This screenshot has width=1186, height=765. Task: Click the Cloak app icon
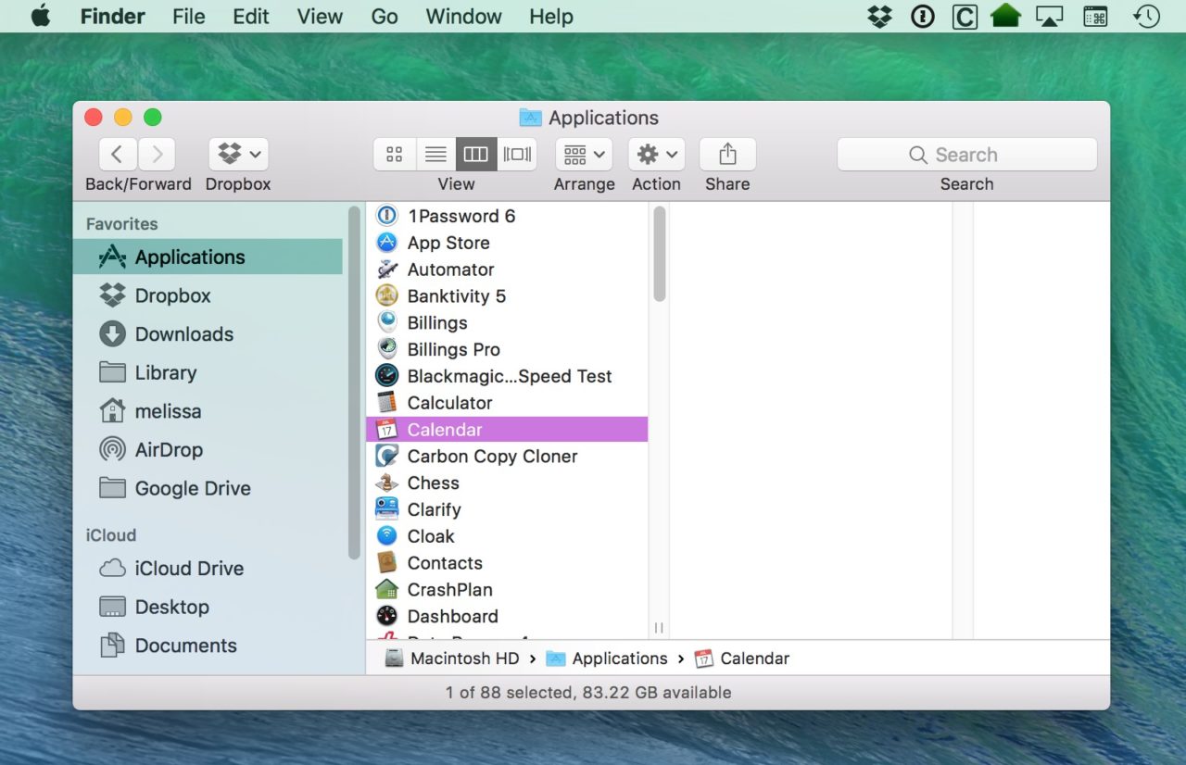pyautogui.click(x=386, y=536)
